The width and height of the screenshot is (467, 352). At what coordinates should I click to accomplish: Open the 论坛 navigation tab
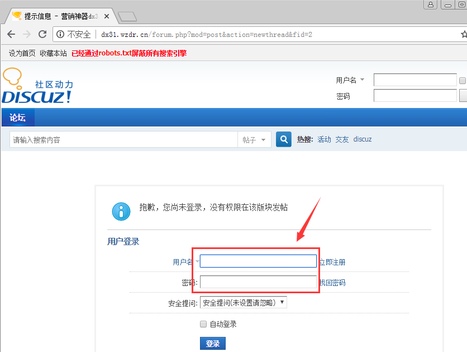18,118
